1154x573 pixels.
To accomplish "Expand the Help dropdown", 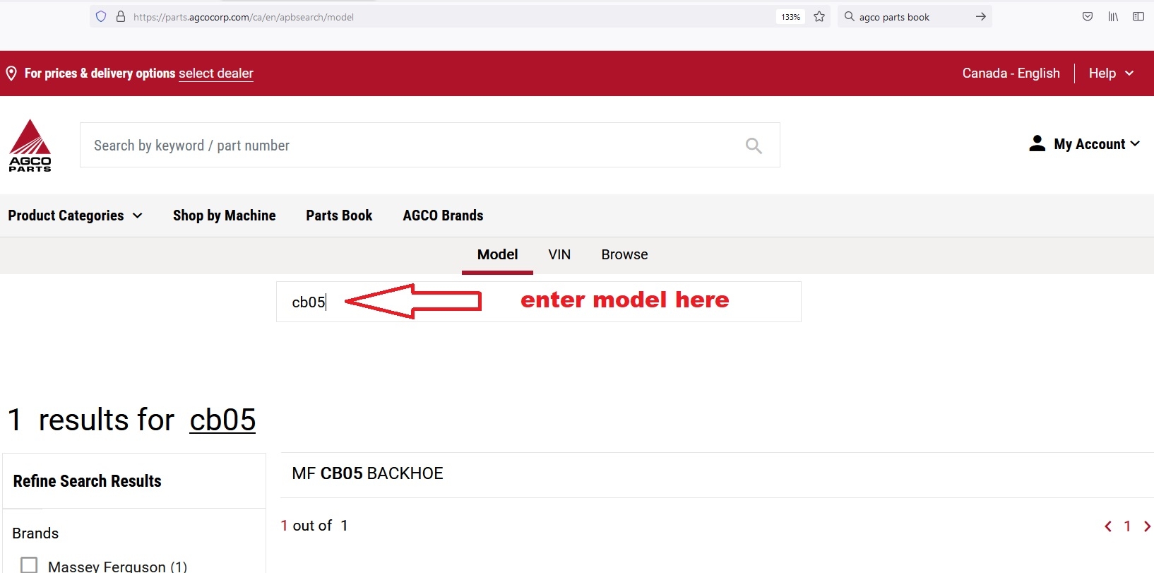I will 1111,73.
